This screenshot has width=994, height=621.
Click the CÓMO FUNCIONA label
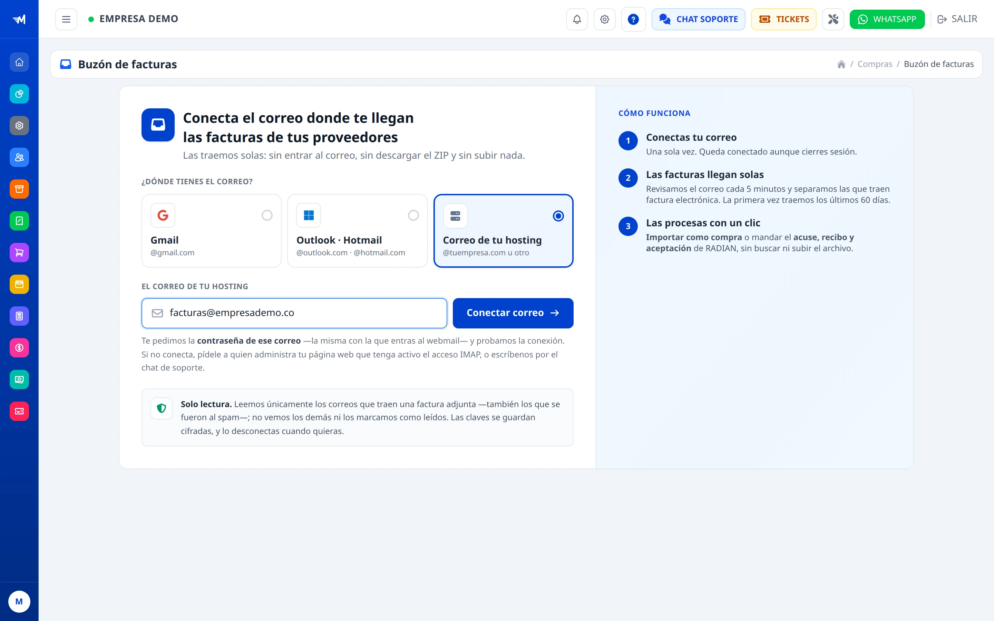tap(654, 114)
